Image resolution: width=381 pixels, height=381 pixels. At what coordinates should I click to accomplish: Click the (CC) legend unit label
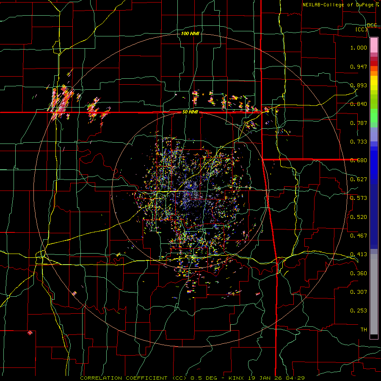362,29
